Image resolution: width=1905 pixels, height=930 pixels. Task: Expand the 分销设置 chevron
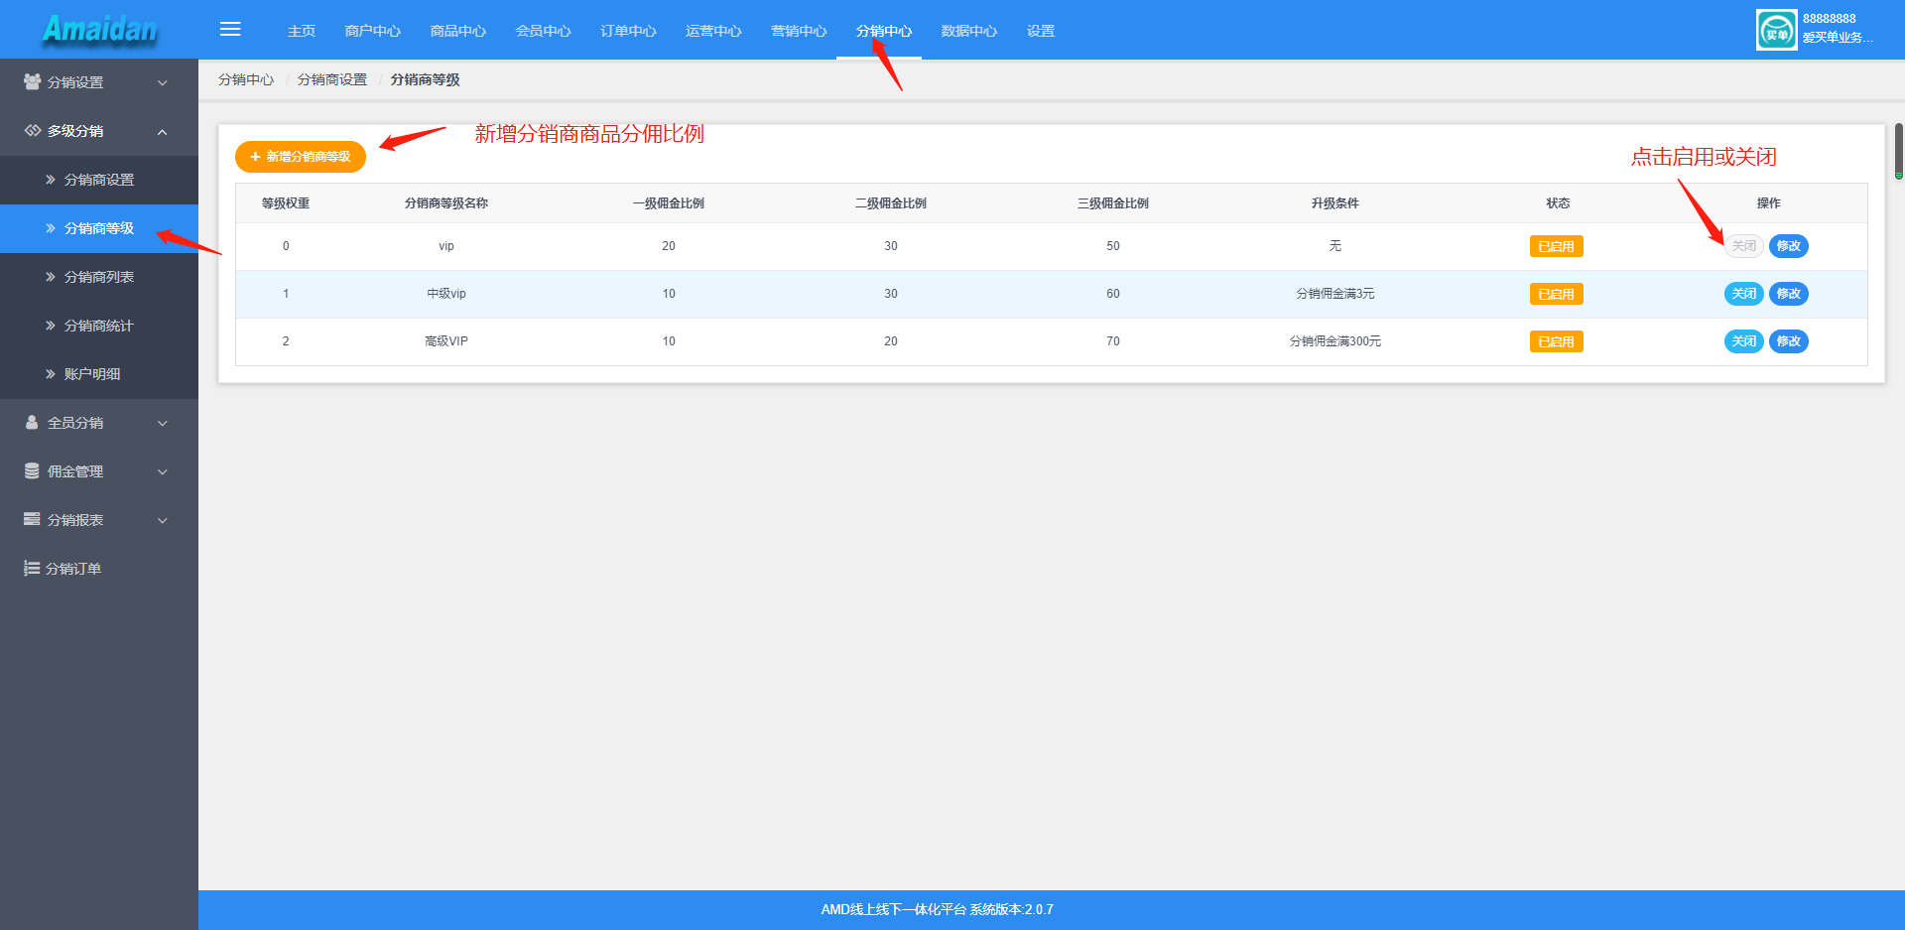click(163, 82)
